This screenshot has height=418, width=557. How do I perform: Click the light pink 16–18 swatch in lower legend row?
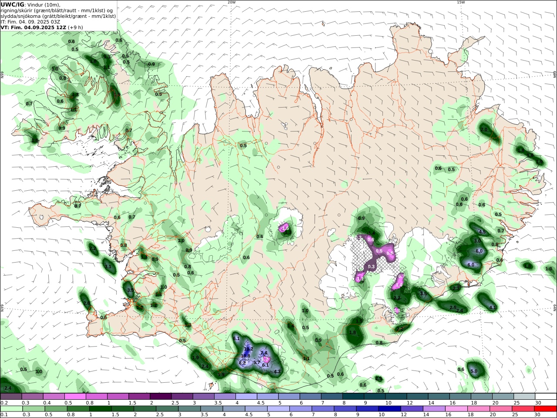click(456, 408)
